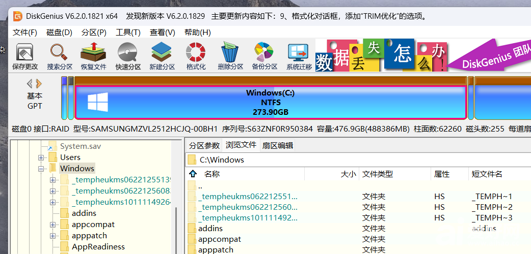Open Quick Partition (快速分区) tool
Image resolution: width=531 pixels, height=254 pixels.
pyautogui.click(x=128, y=57)
